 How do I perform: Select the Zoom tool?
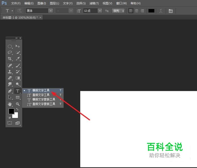(x=18, y=104)
